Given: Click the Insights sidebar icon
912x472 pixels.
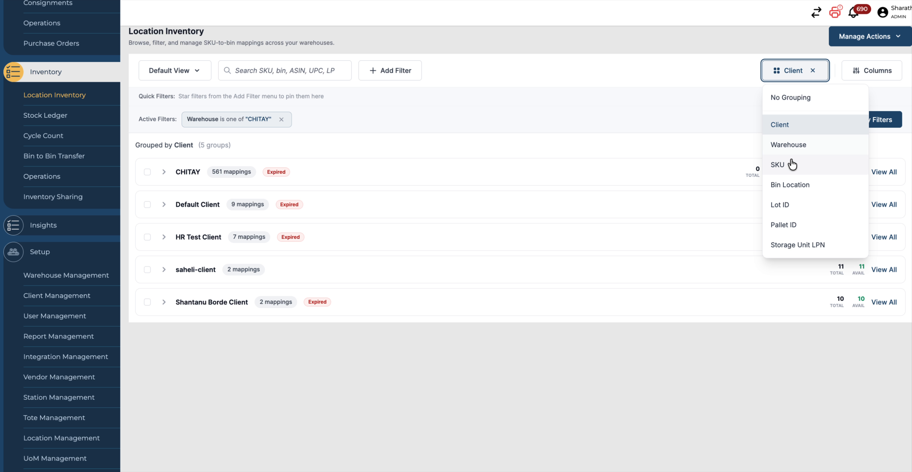Looking at the screenshot, I should (x=13, y=225).
